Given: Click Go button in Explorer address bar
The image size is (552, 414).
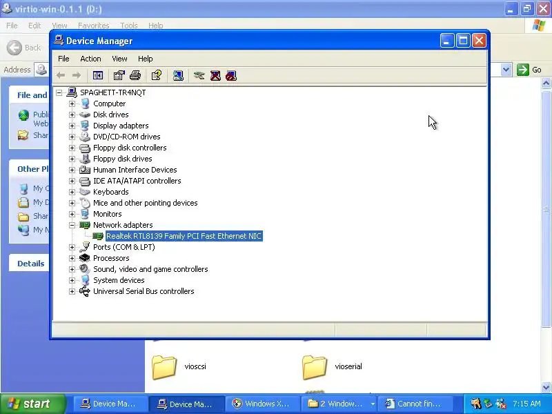Looking at the screenshot, I should pyautogui.click(x=529, y=70).
